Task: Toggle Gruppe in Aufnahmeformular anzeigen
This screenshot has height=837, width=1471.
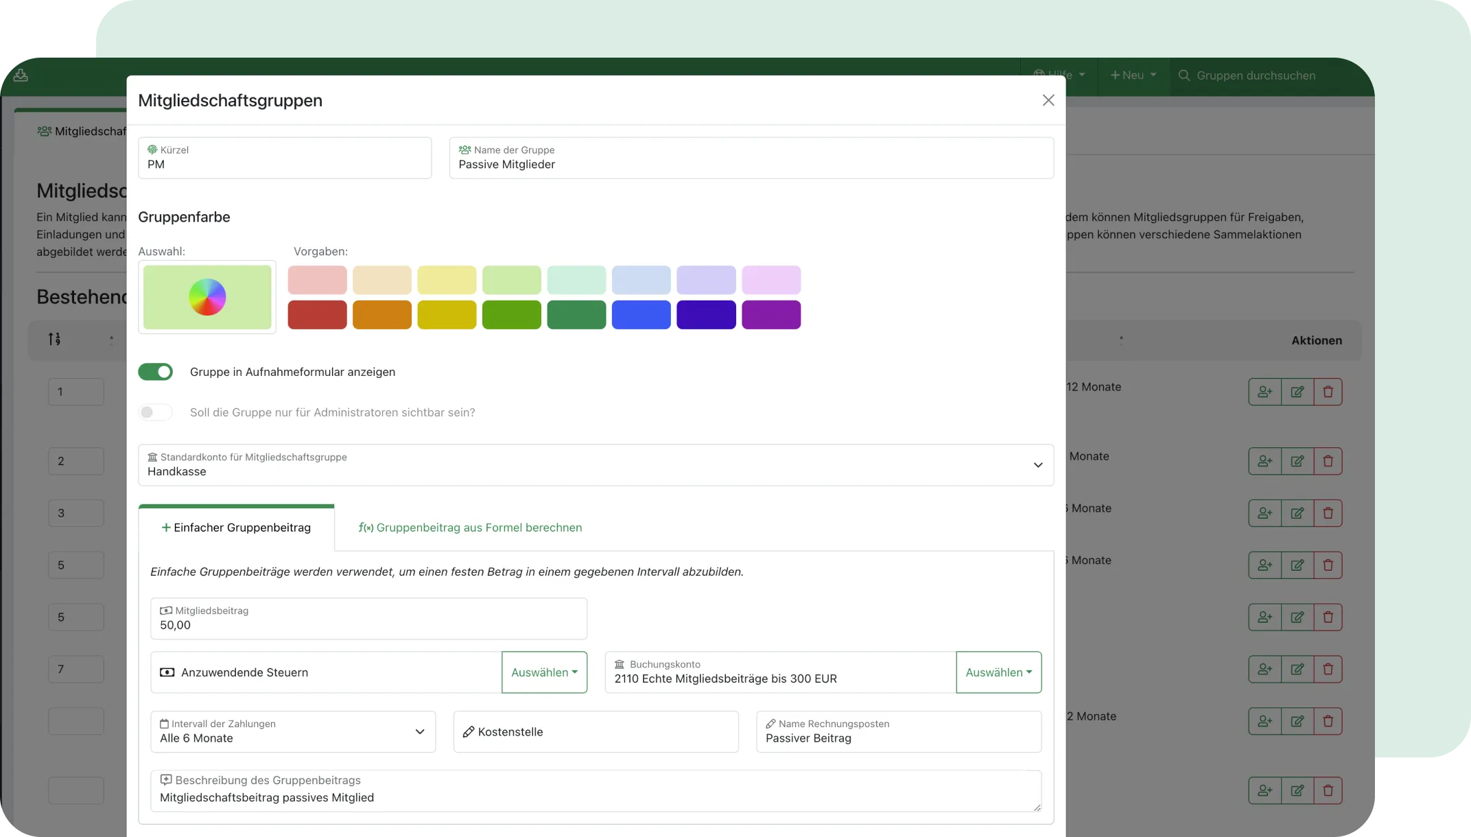Action: click(x=156, y=372)
